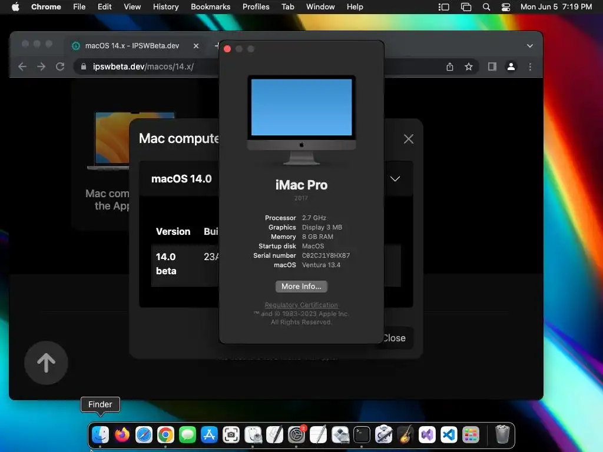This screenshot has width=603, height=452.
Task: Bookmark this page with the star icon
Action: coord(468,67)
